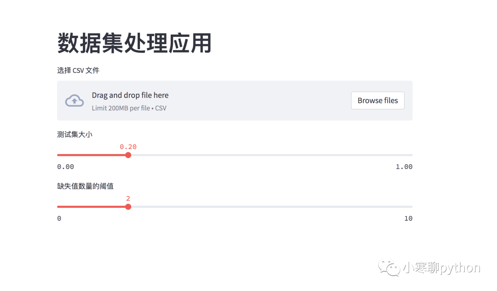Click the cloud upload icon
The width and height of the screenshot is (497, 291).
click(x=75, y=101)
